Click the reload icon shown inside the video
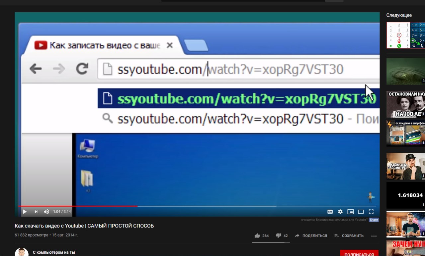The image size is (425, 256). click(82, 69)
